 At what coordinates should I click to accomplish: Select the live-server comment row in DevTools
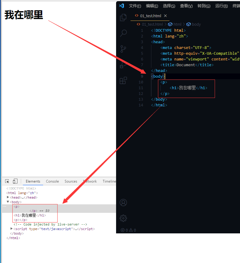point(50,224)
